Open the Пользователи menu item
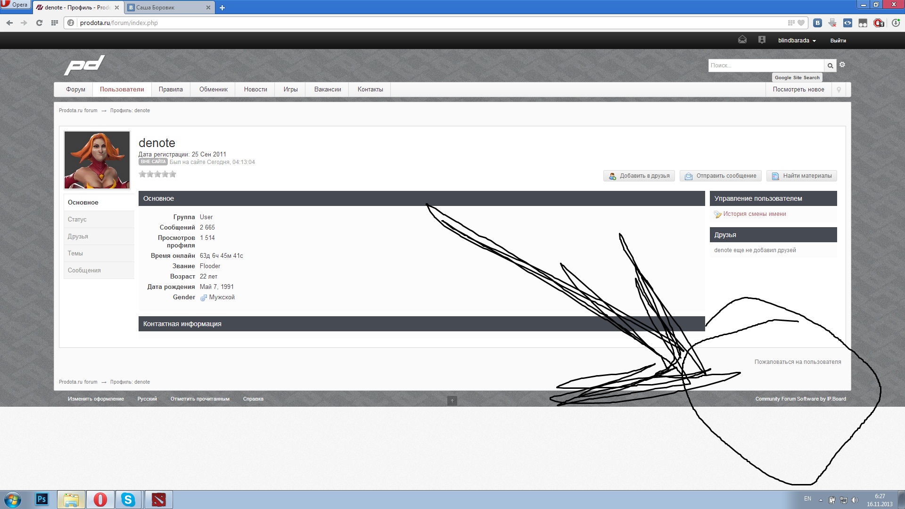The height and width of the screenshot is (509, 905). (x=122, y=90)
